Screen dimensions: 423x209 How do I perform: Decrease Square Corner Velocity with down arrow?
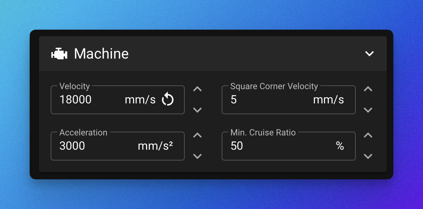tap(368, 110)
